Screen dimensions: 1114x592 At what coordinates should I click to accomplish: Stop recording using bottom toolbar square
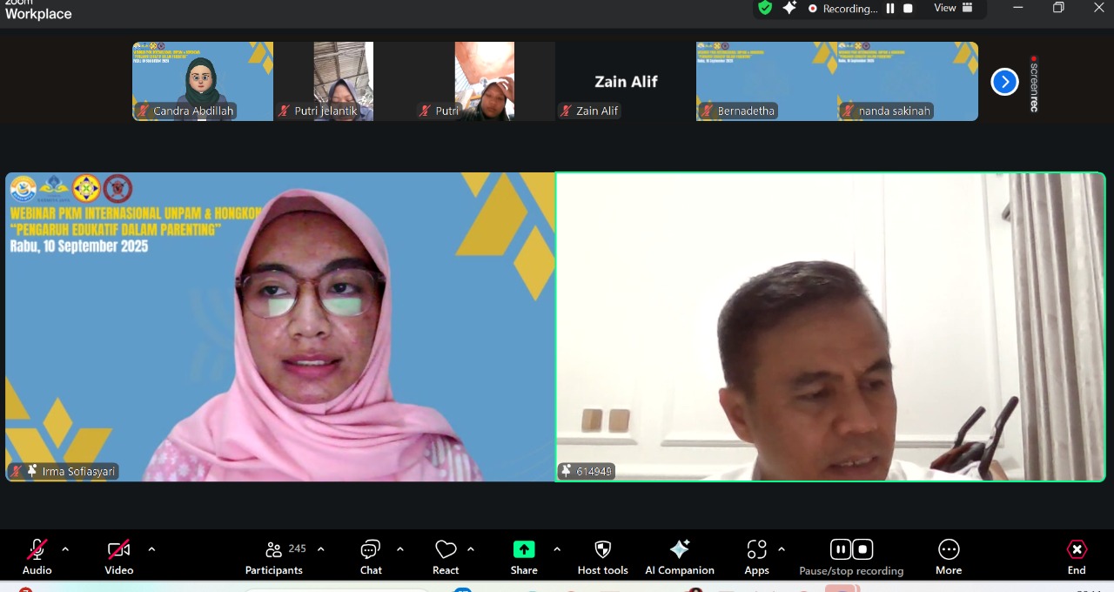(x=862, y=549)
